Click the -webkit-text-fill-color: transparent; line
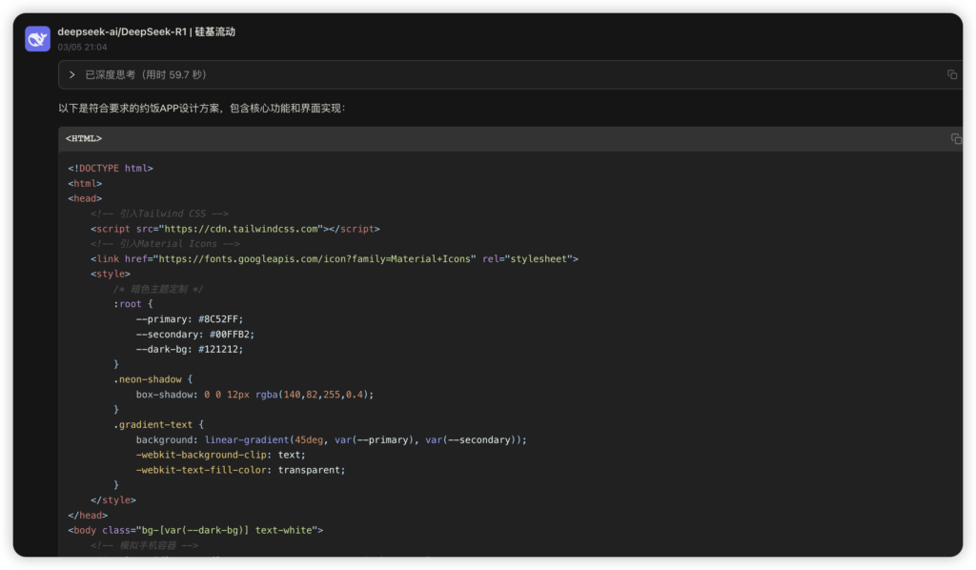Screen dimensions: 976x570 pos(240,471)
